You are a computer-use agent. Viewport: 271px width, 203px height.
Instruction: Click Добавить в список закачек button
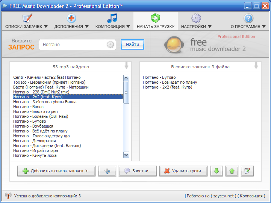pyautogui.click(x=56, y=171)
